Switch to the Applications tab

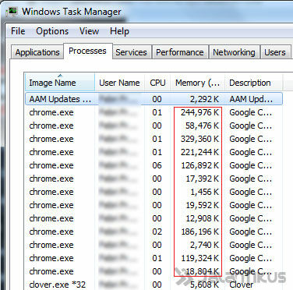pyautogui.click(x=37, y=52)
